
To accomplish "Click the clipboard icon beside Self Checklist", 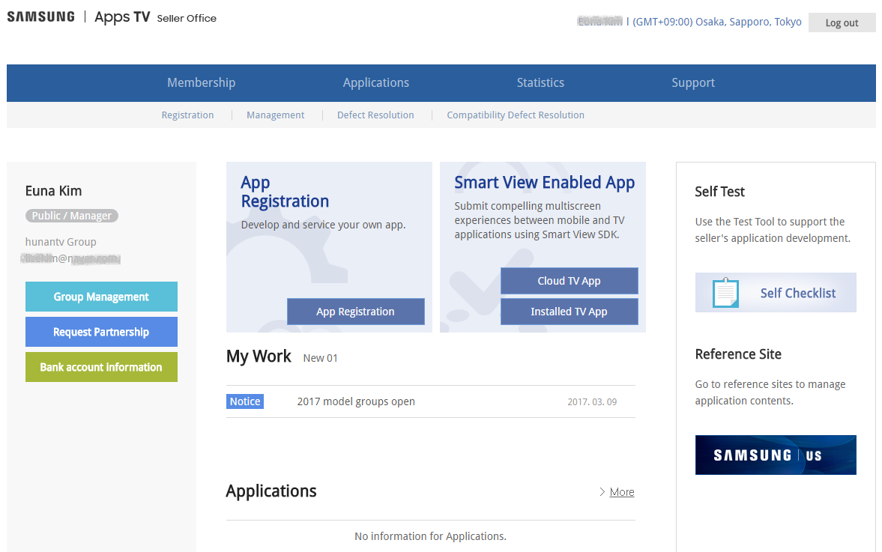I will pos(725,292).
